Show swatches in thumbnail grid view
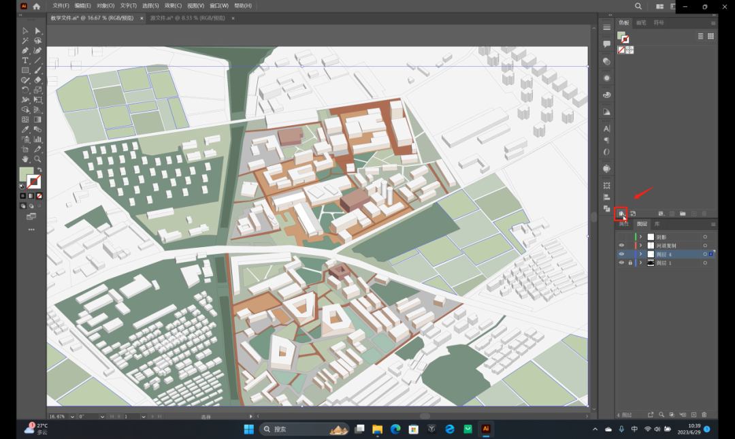735x439 pixels. tap(710, 36)
